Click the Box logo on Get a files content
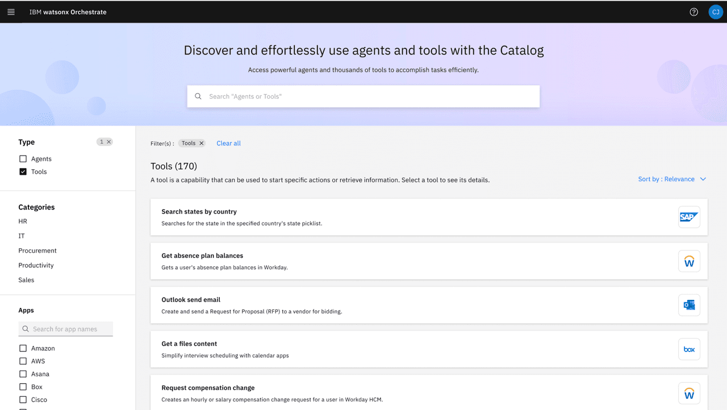The width and height of the screenshot is (727, 410). point(689,349)
